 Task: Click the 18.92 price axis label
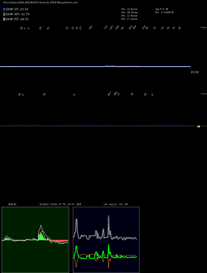tap(195, 72)
